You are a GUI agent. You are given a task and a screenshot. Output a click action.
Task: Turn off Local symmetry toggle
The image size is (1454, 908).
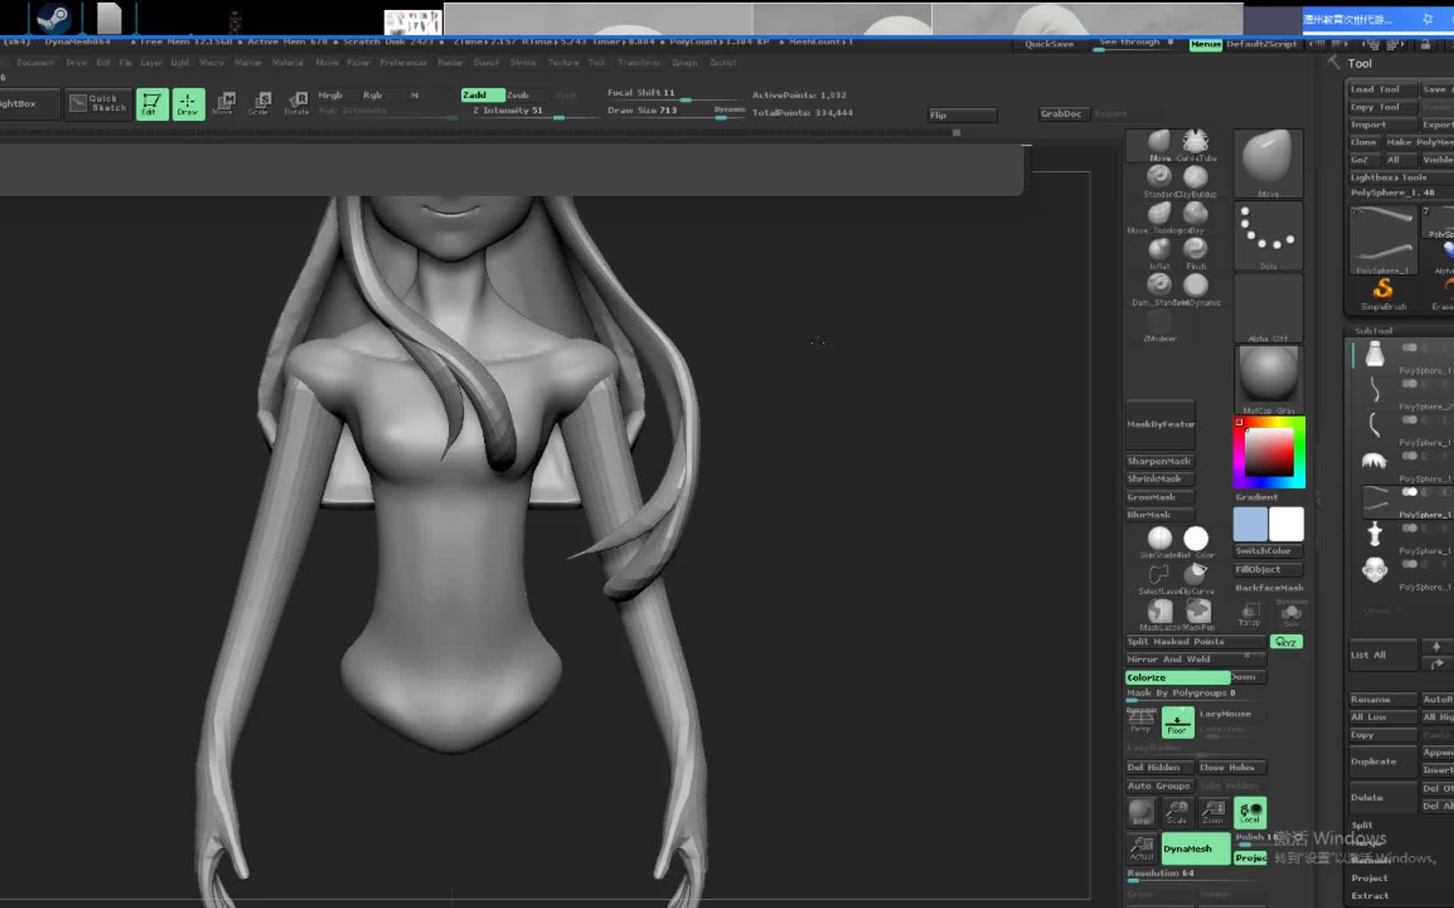(x=1250, y=811)
